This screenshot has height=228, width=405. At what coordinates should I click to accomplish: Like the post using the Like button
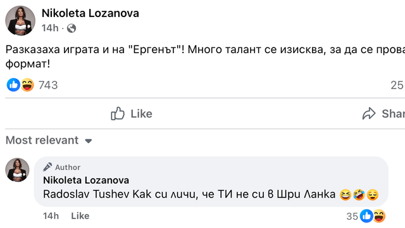point(132,113)
